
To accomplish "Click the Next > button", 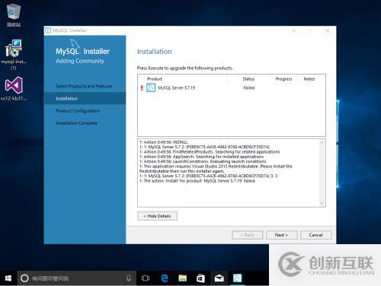I will [x=281, y=235].
